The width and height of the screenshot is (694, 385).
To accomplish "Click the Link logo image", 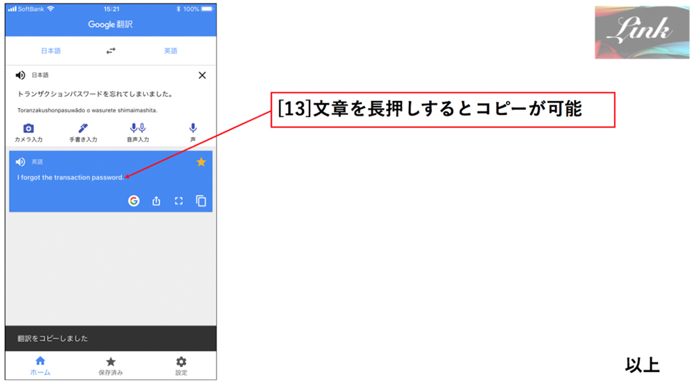I will point(642,33).
